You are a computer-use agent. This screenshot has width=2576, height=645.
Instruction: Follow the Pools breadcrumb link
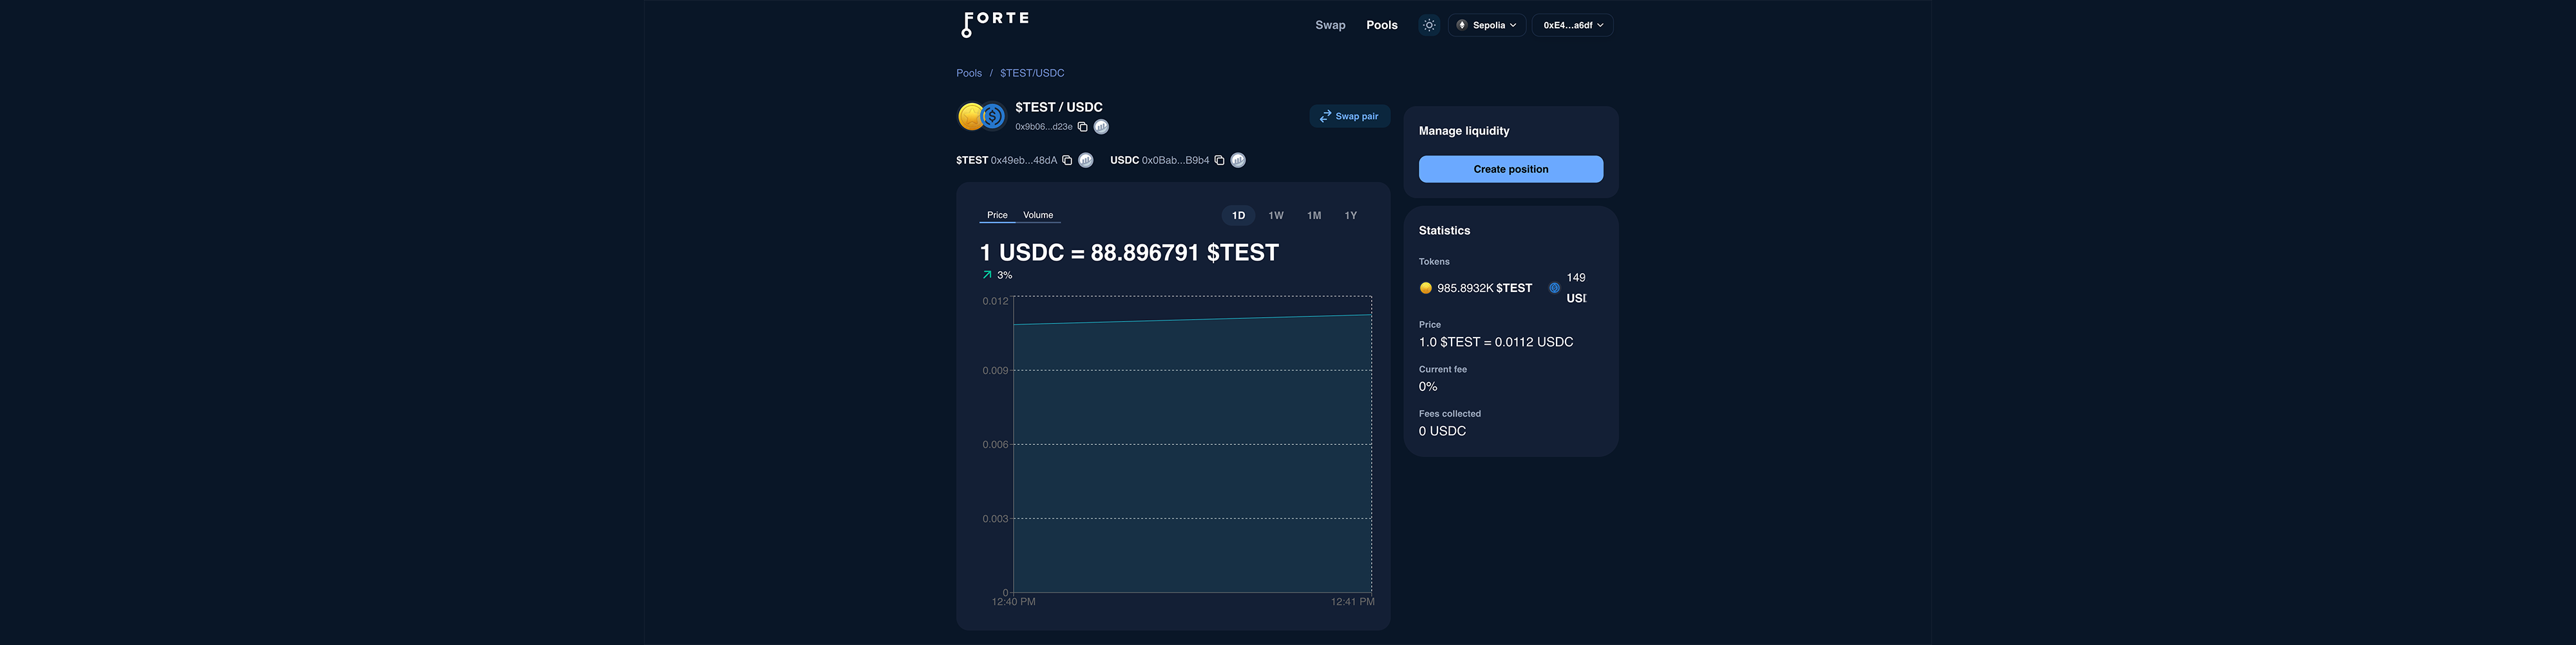pos(968,72)
